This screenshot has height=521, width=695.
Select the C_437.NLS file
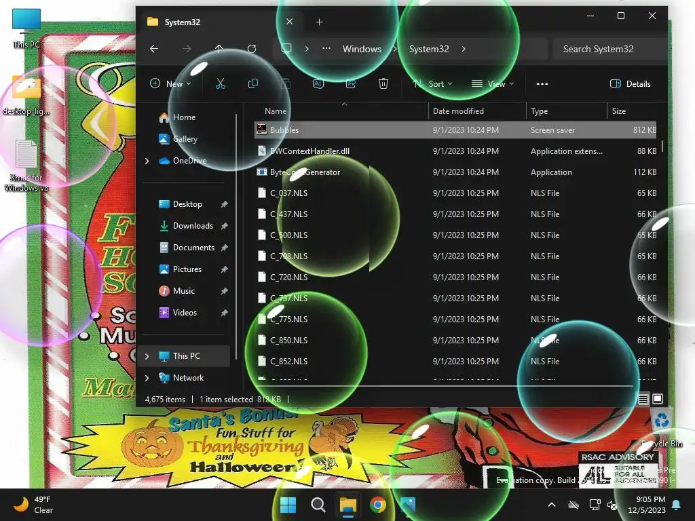point(455,214)
